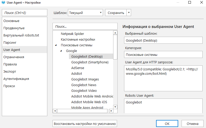The height and width of the screenshot is (128, 206).
Task: Select the AdSense user agent
Action: click(78, 68)
